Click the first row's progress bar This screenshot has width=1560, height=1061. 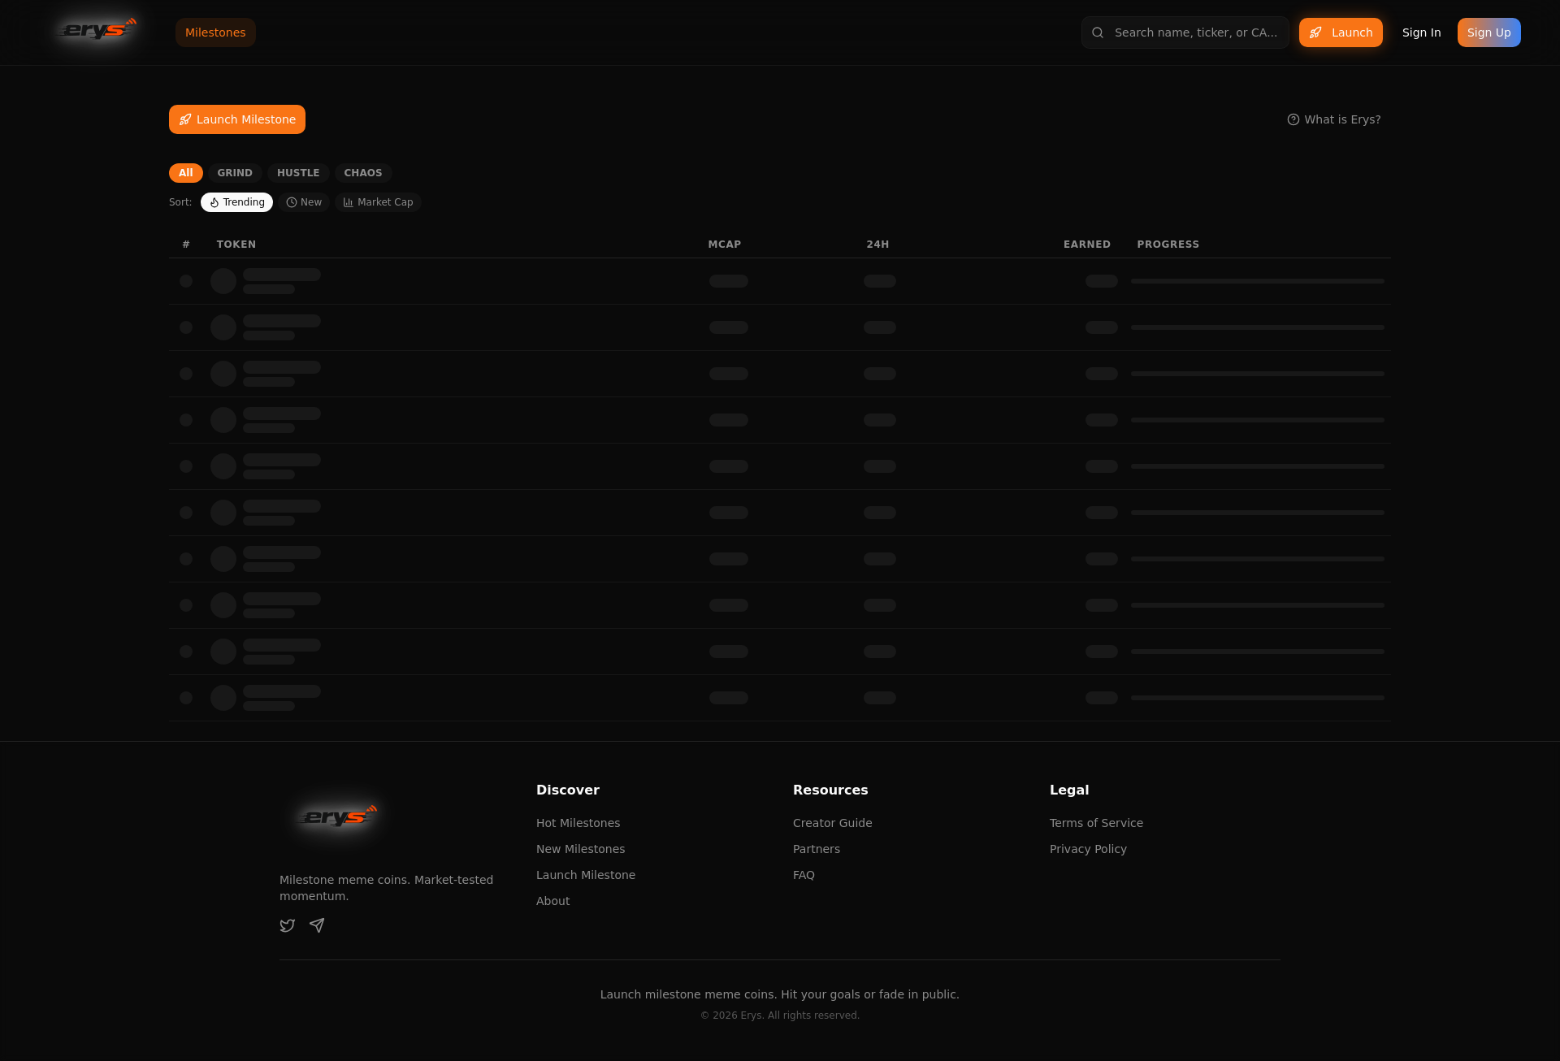[1258, 281]
